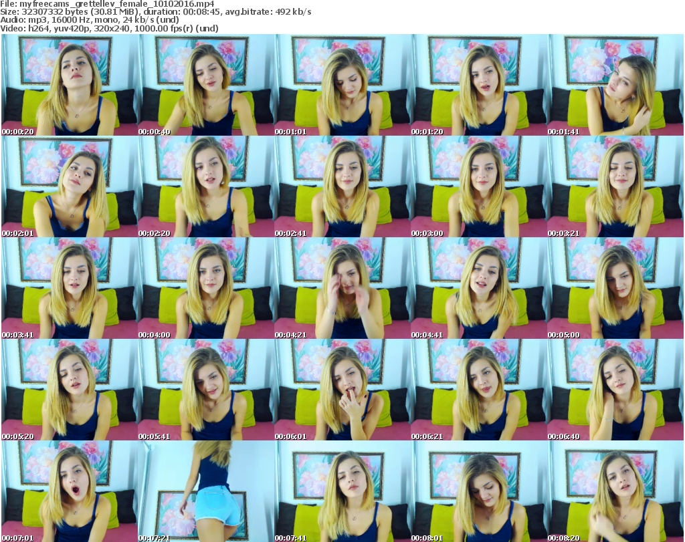
Task: Click the frame stamped 00:04:21
Action: pos(342,288)
